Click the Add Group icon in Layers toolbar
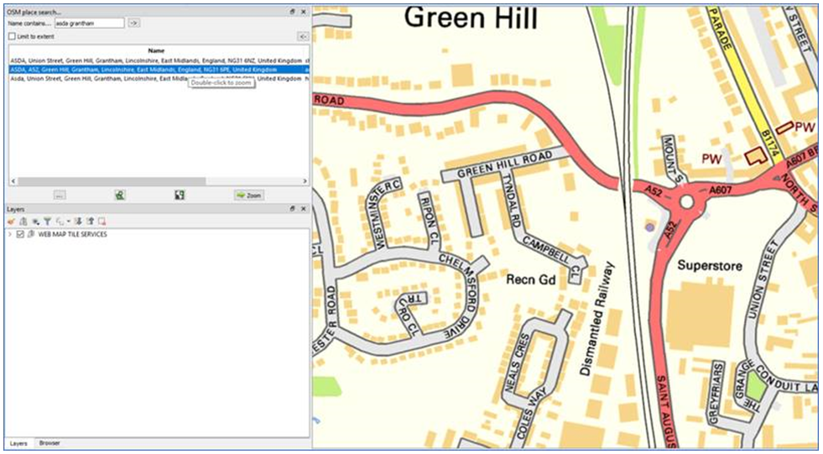823x454 pixels. pos(23,222)
